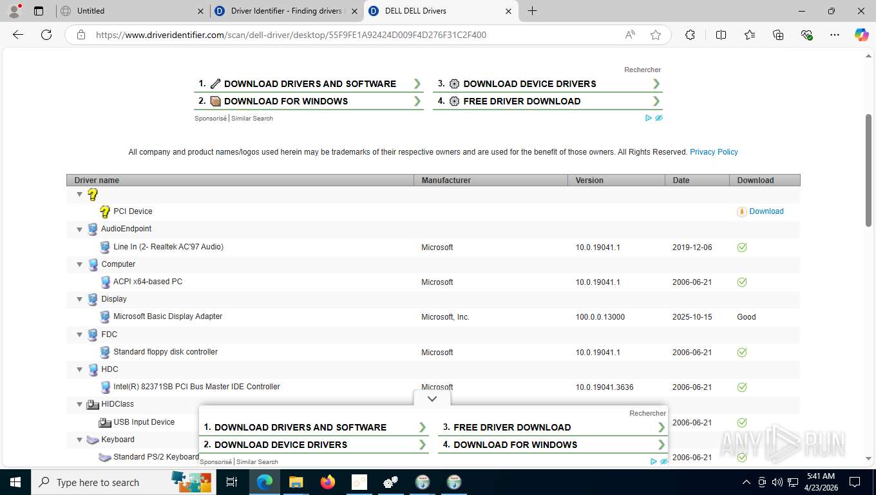Open split screen view
Screen dimensions: 876x495
[x=721, y=35]
